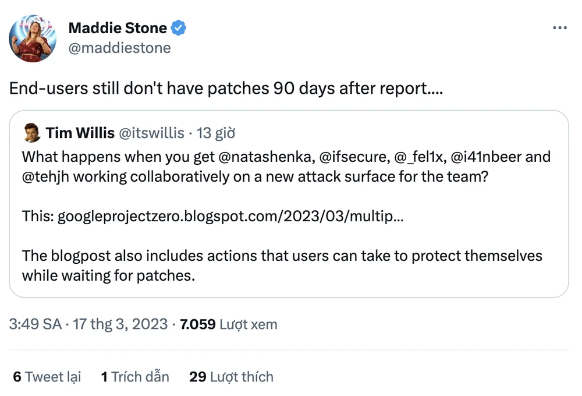Click the blue verified badge icon
The height and width of the screenshot is (396, 582).
coord(179,27)
